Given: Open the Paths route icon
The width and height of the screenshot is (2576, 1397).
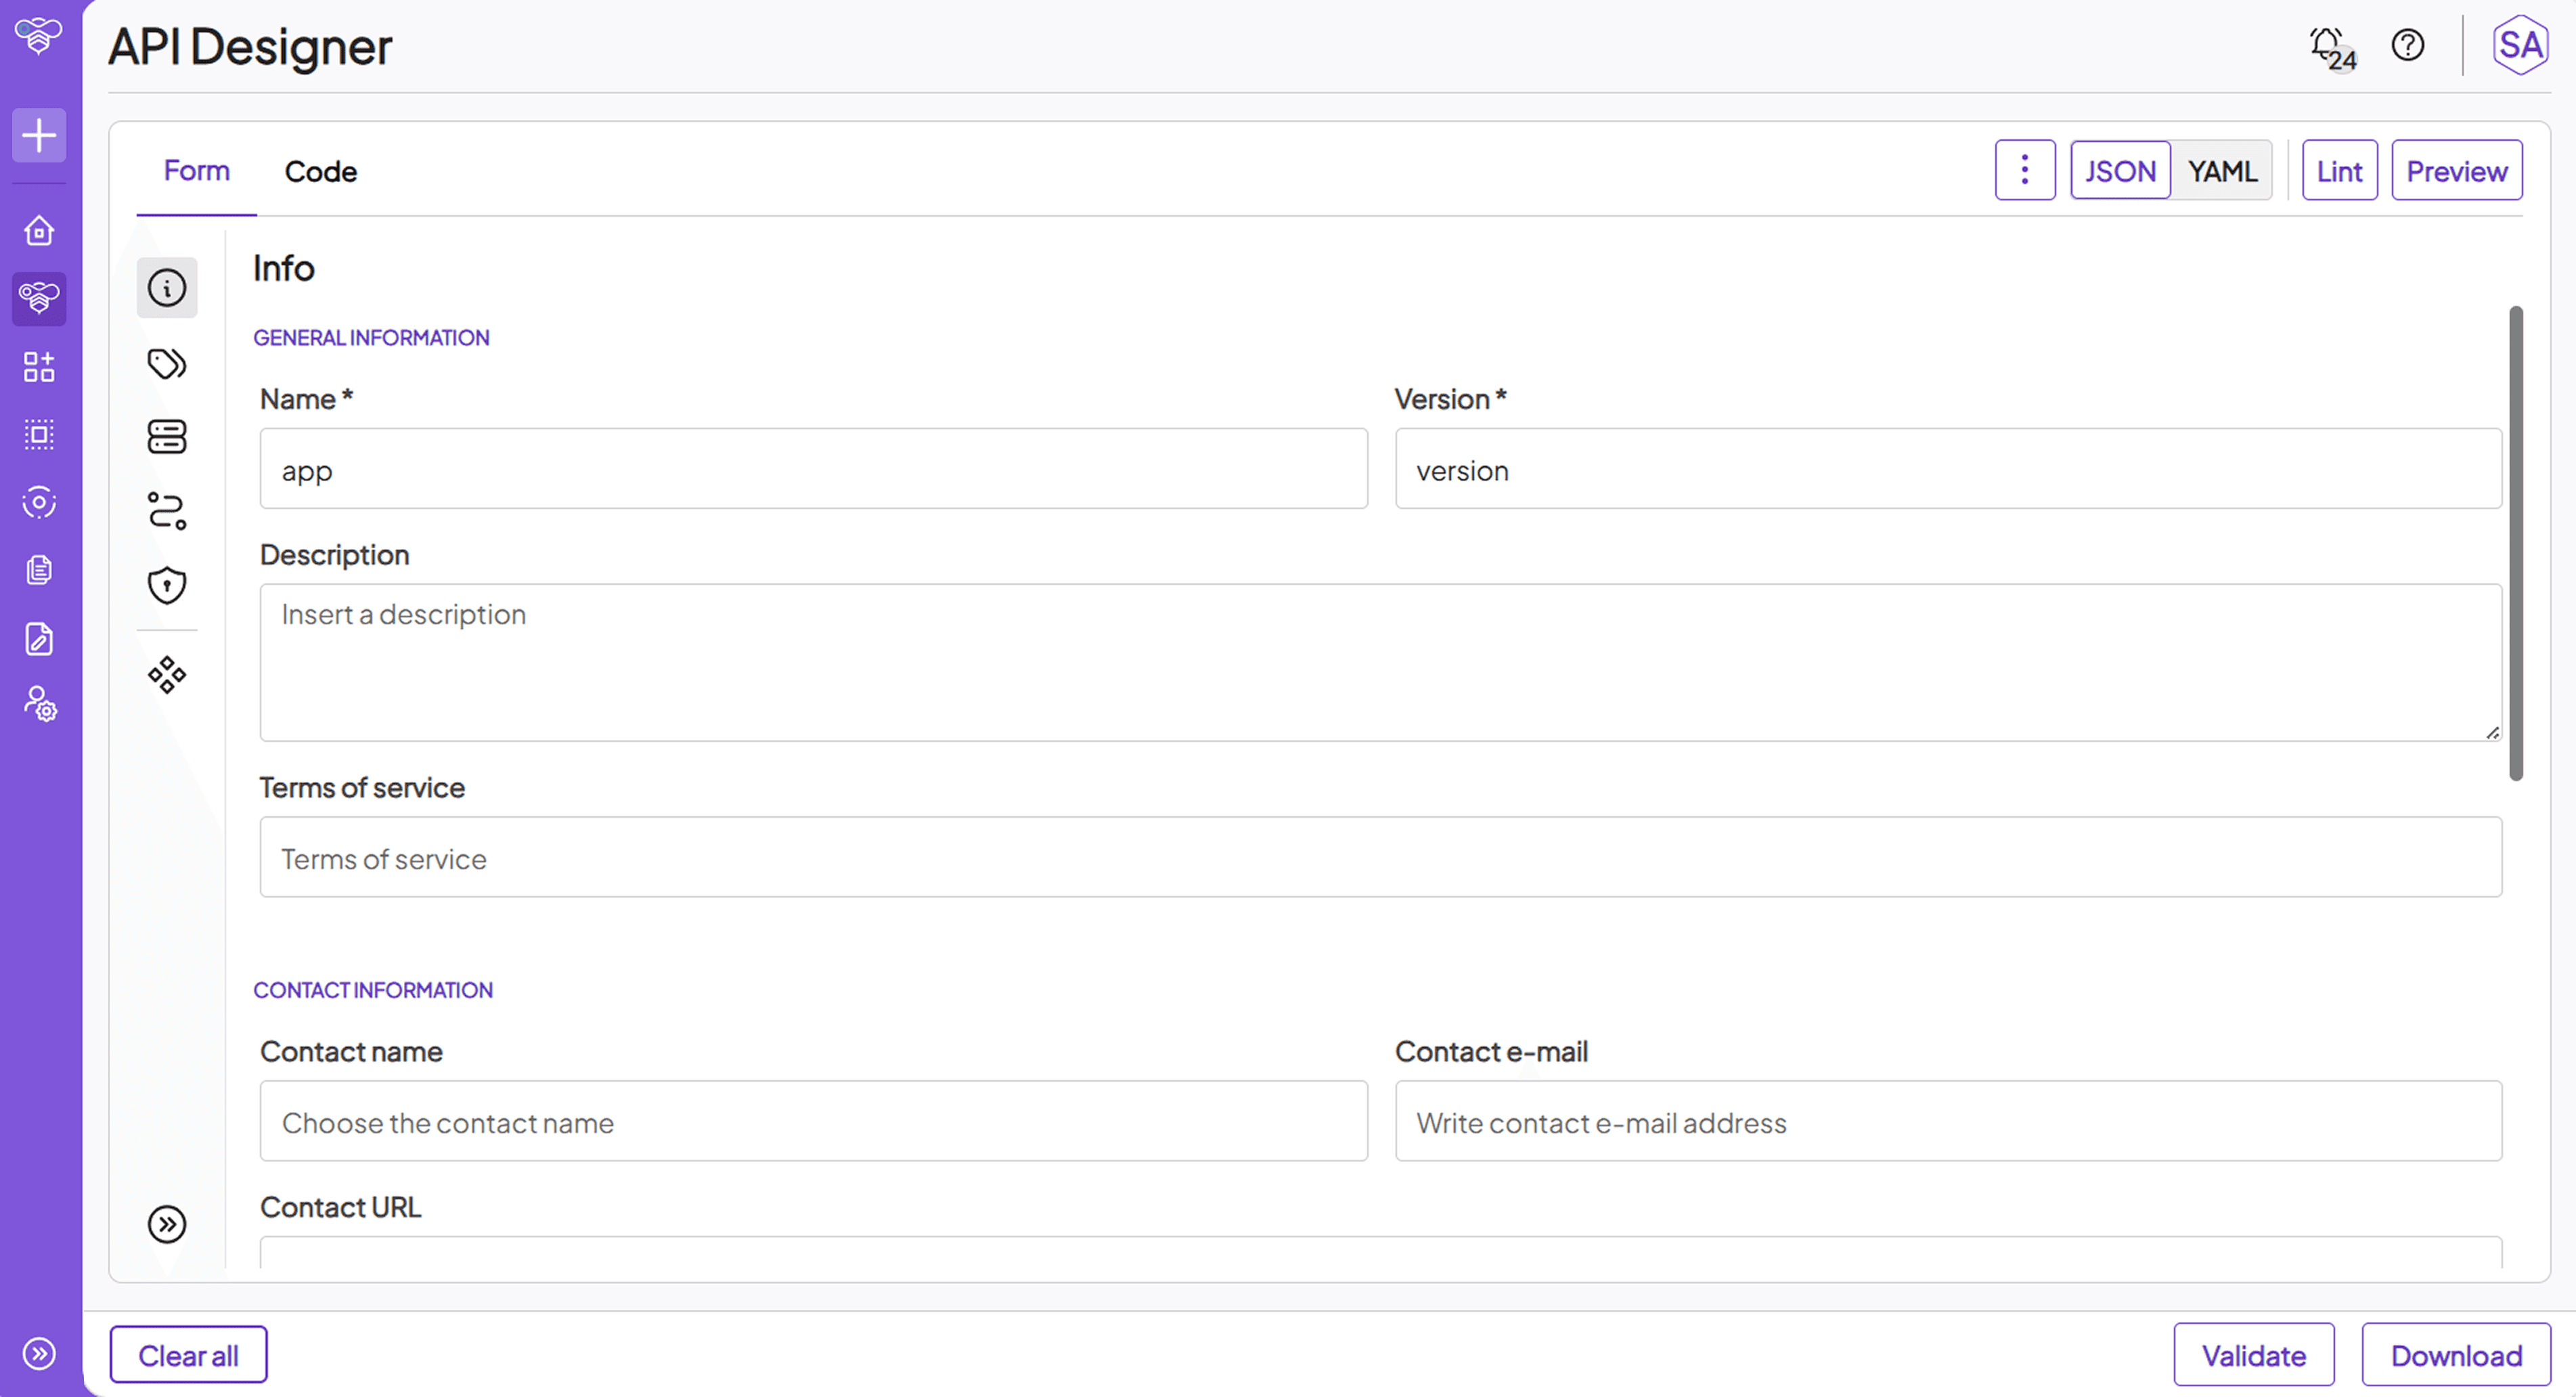Looking at the screenshot, I should 167,511.
